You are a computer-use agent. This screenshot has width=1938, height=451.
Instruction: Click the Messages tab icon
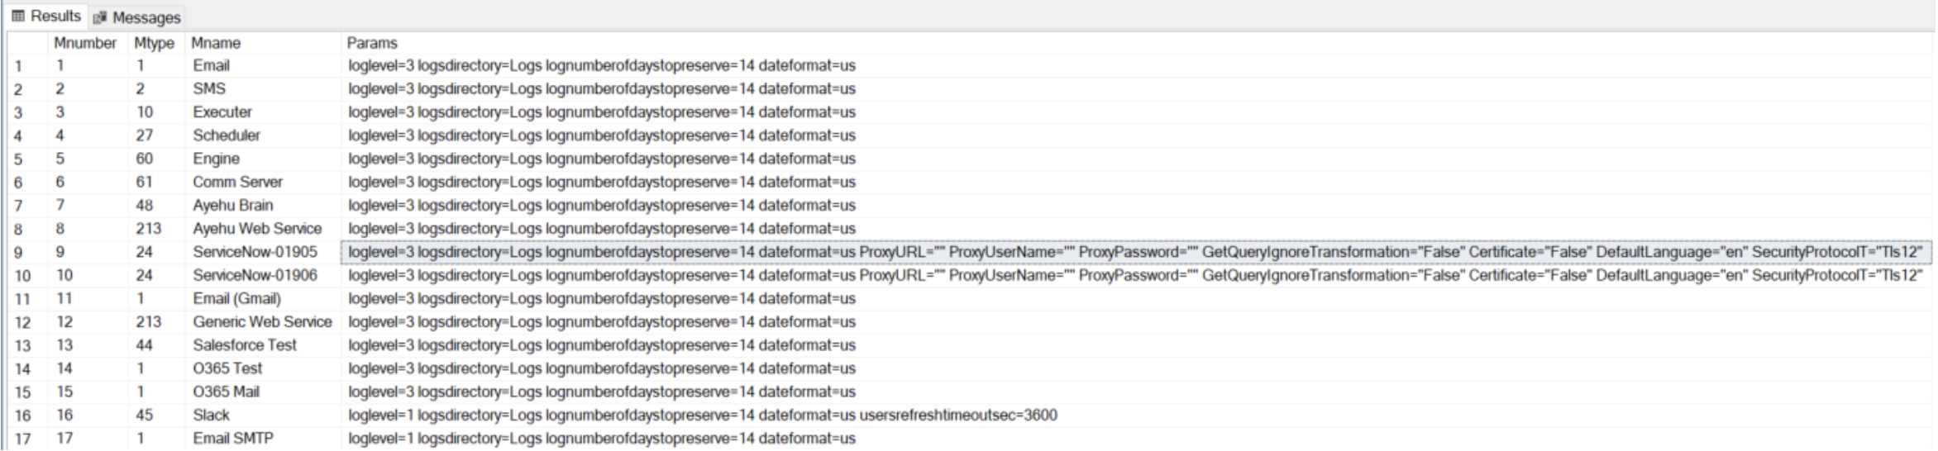(100, 17)
